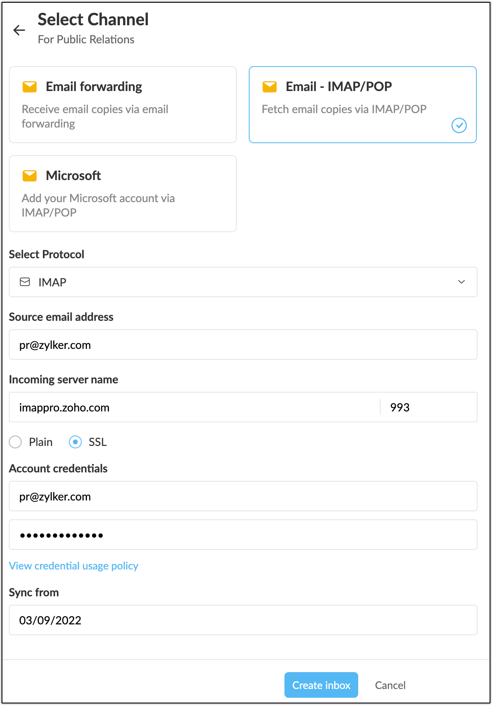Open View credential usage policy

click(x=73, y=566)
